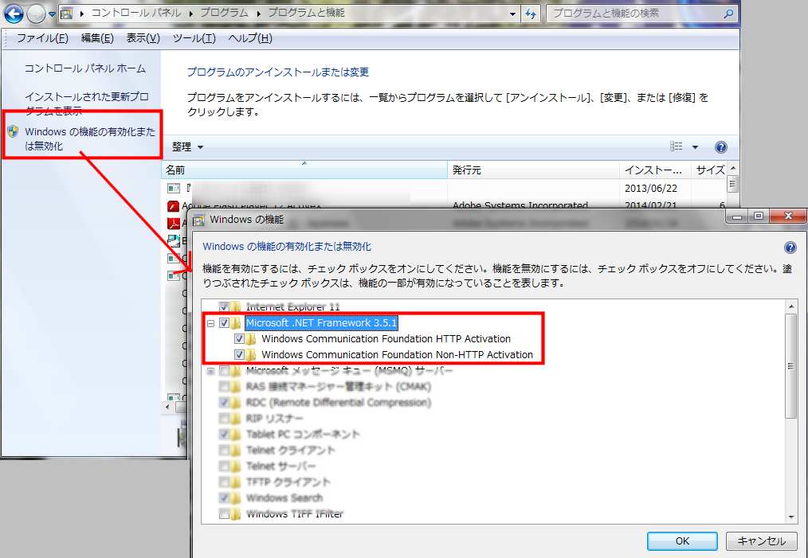Click the shield icon beside Windows の機能 link
808x558 pixels.
pos(13,131)
